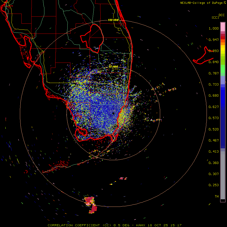Click the NEXLAB-College of DuPage label
This screenshot has width=227, height=227.
click(203, 3)
